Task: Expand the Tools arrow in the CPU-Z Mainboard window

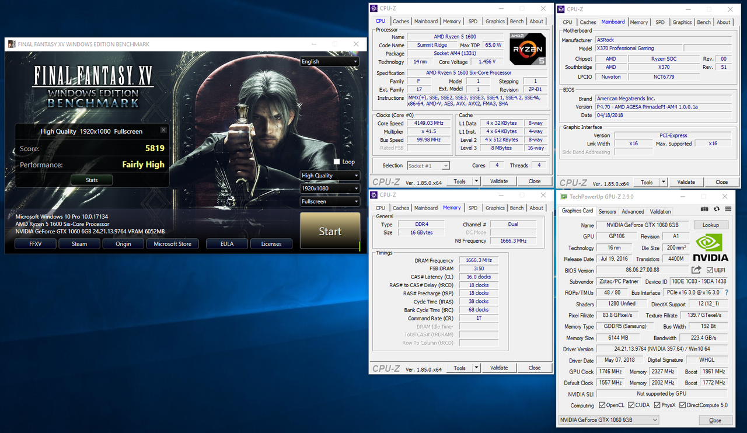Action: pyautogui.click(x=664, y=182)
